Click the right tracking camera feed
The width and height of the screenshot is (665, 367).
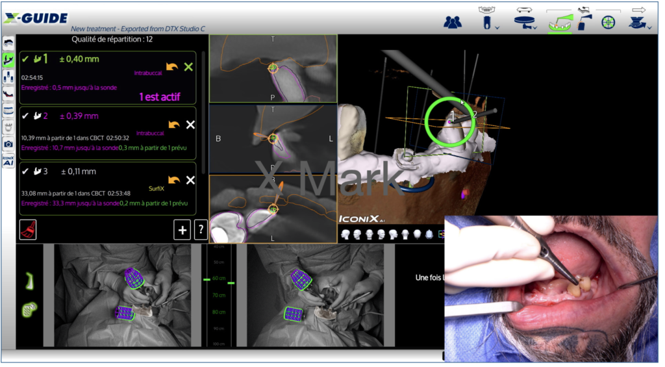coord(316,296)
